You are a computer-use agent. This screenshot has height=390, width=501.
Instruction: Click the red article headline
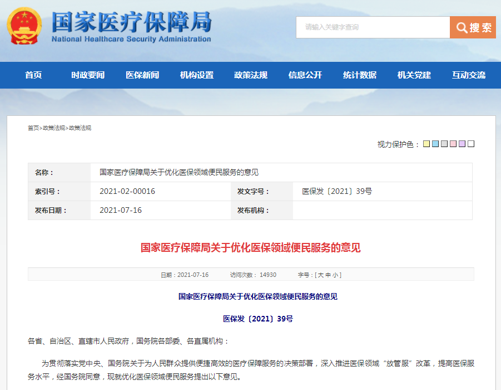250,248
